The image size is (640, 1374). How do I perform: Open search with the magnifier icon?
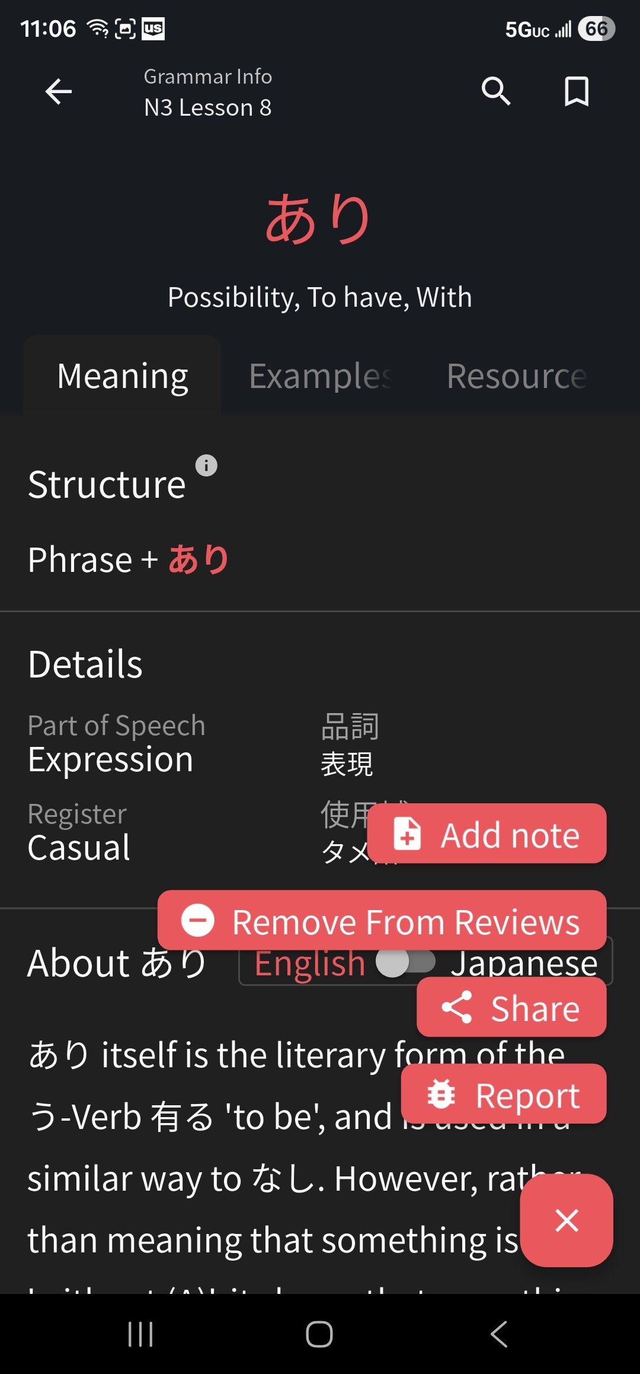pyautogui.click(x=496, y=91)
